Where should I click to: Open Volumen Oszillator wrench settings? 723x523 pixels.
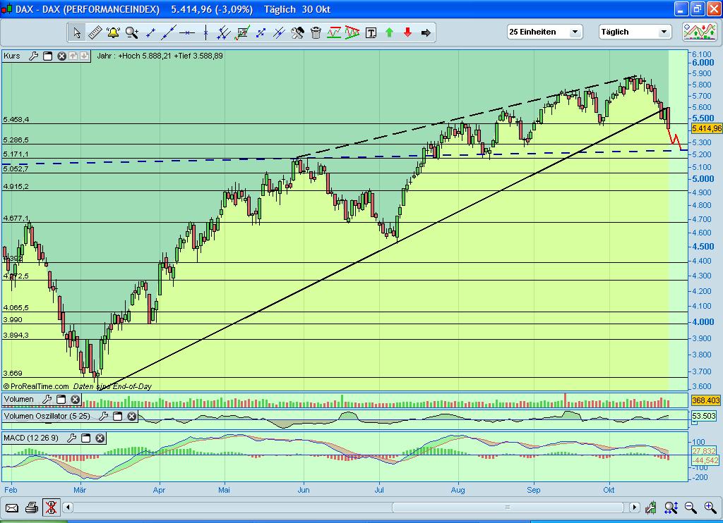[x=104, y=416]
